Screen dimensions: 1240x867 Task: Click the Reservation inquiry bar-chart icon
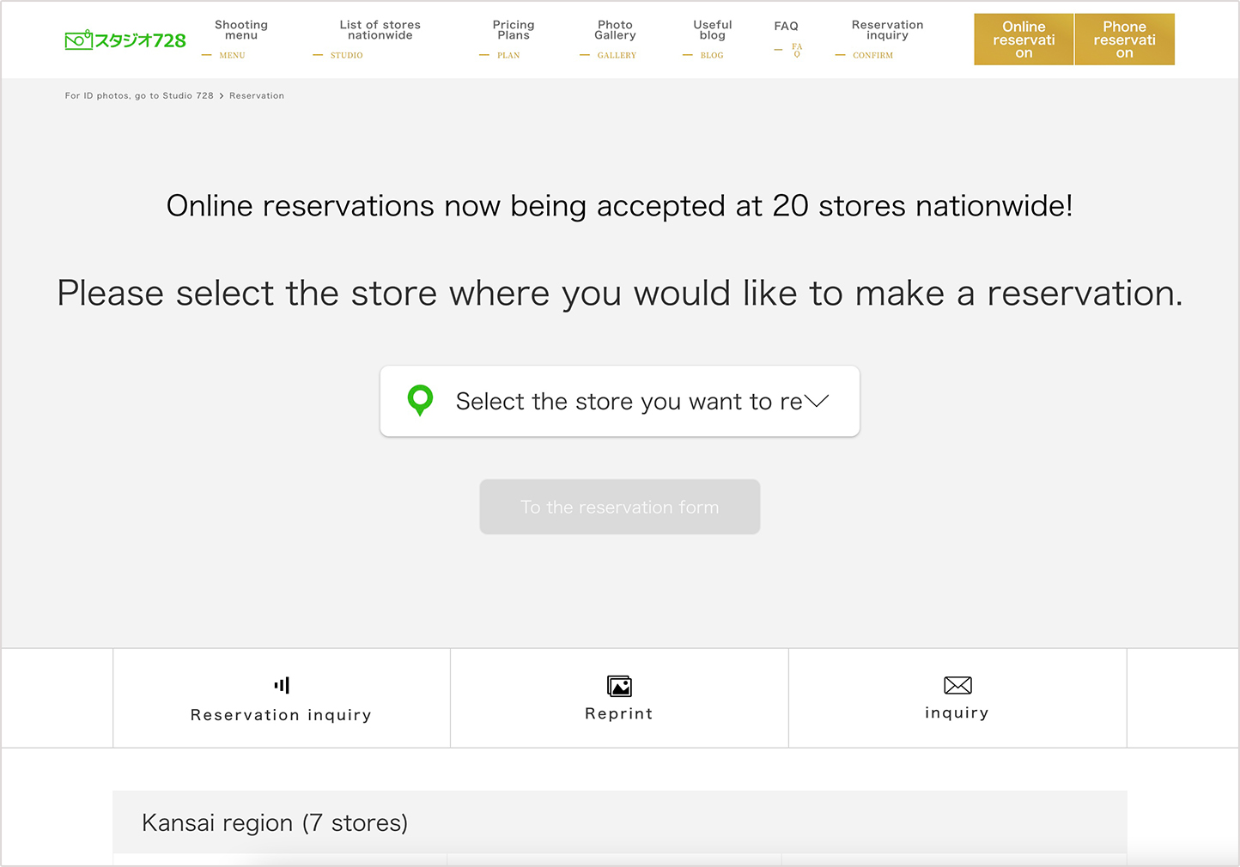[x=281, y=684]
